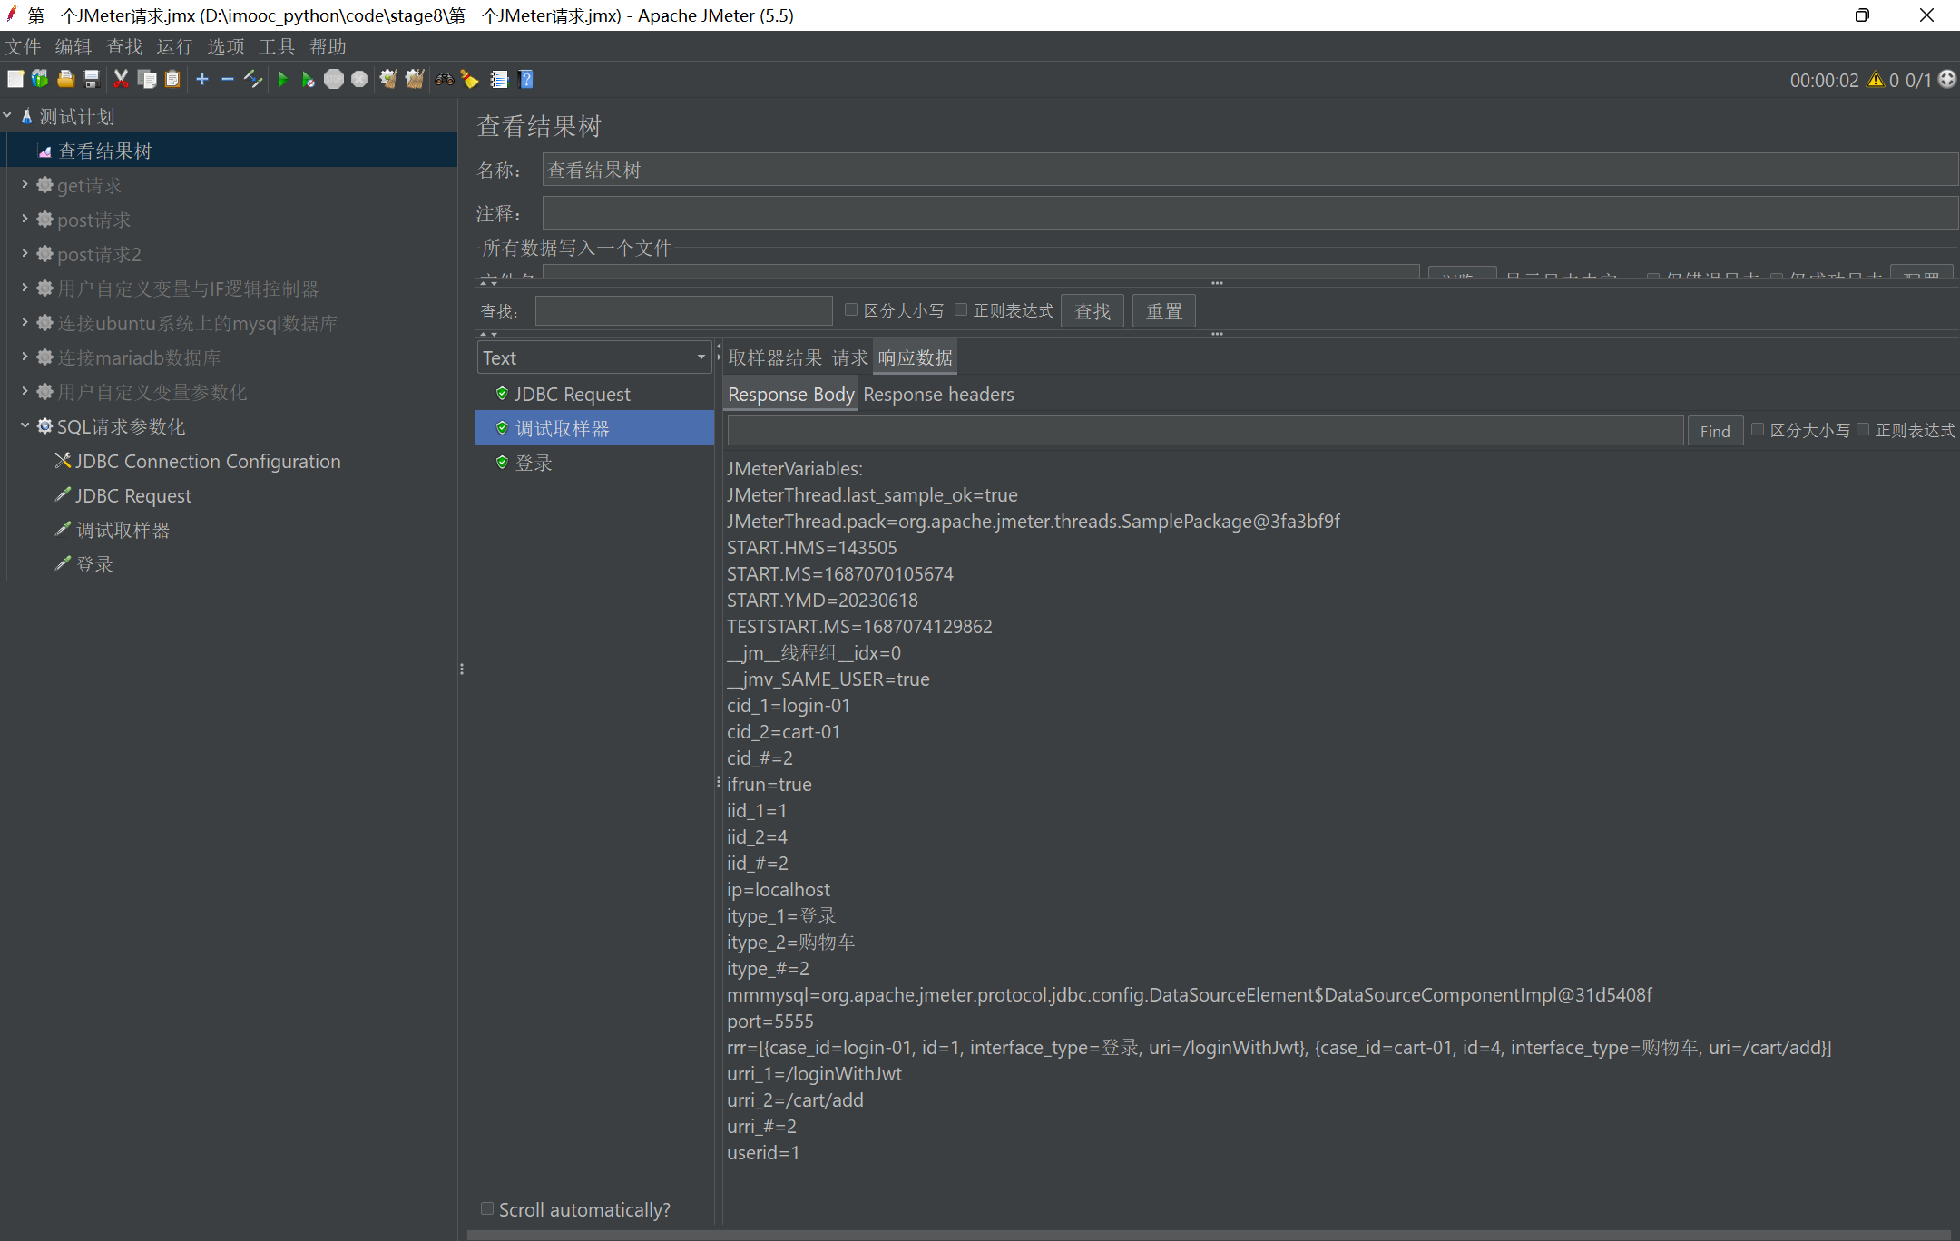Click the 重置 button

tap(1163, 311)
